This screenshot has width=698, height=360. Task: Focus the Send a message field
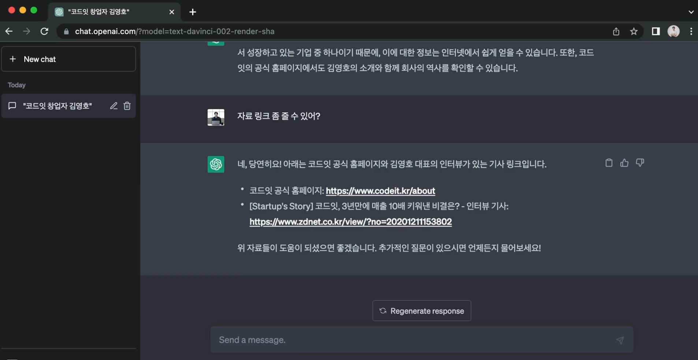pos(422,339)
